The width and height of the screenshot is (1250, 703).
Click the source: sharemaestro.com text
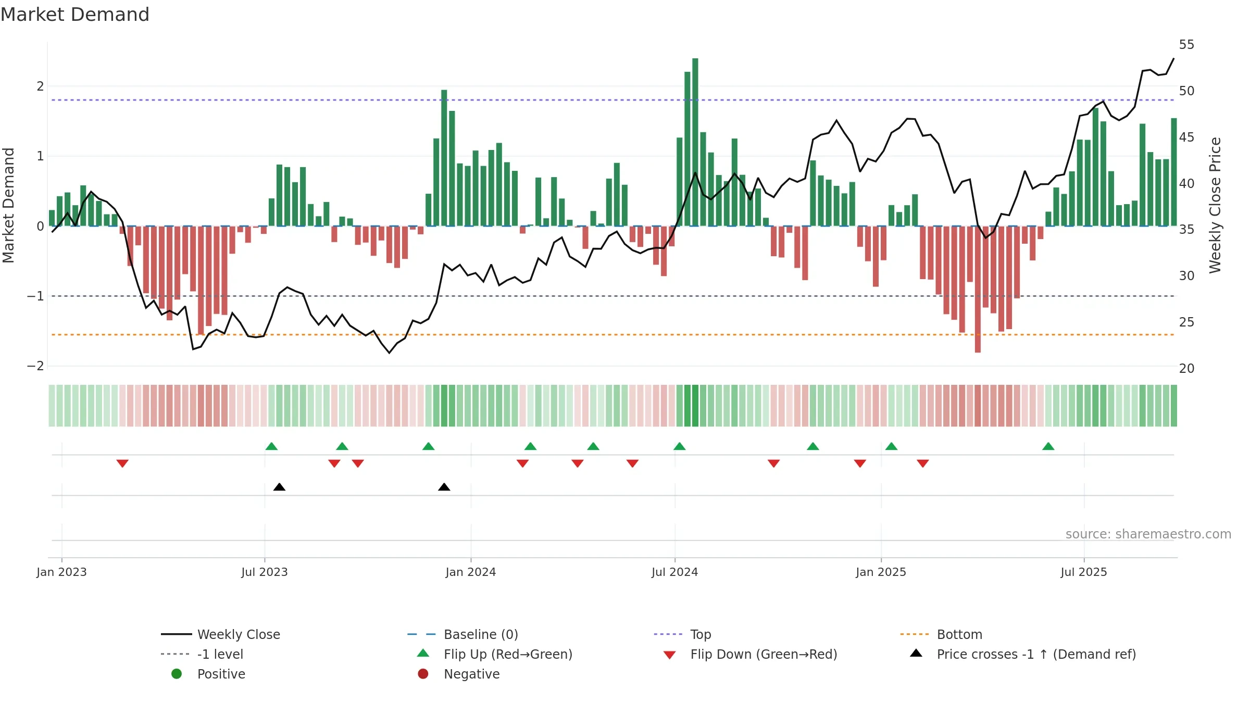point(1148,534)
